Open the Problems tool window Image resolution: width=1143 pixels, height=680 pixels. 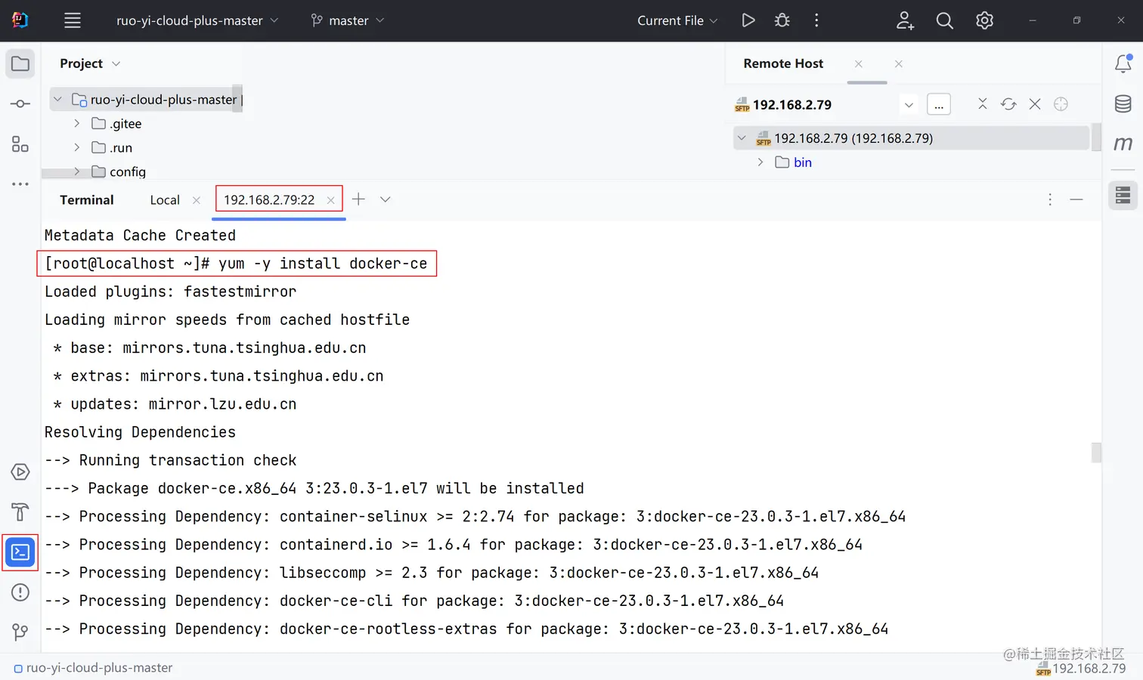click(20, 592)
